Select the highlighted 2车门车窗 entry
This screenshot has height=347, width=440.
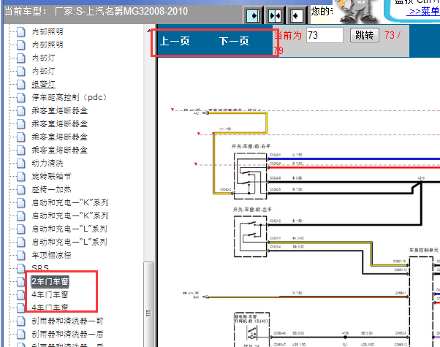(50, 281)
